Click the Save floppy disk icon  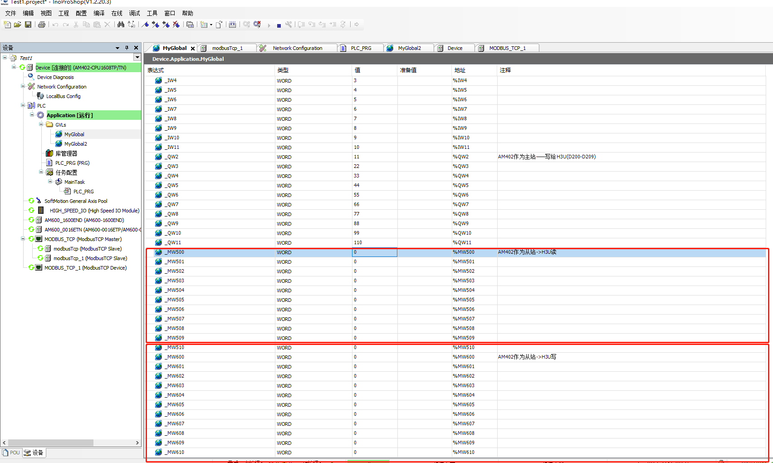pyautogui.click(x=28, y=25)
